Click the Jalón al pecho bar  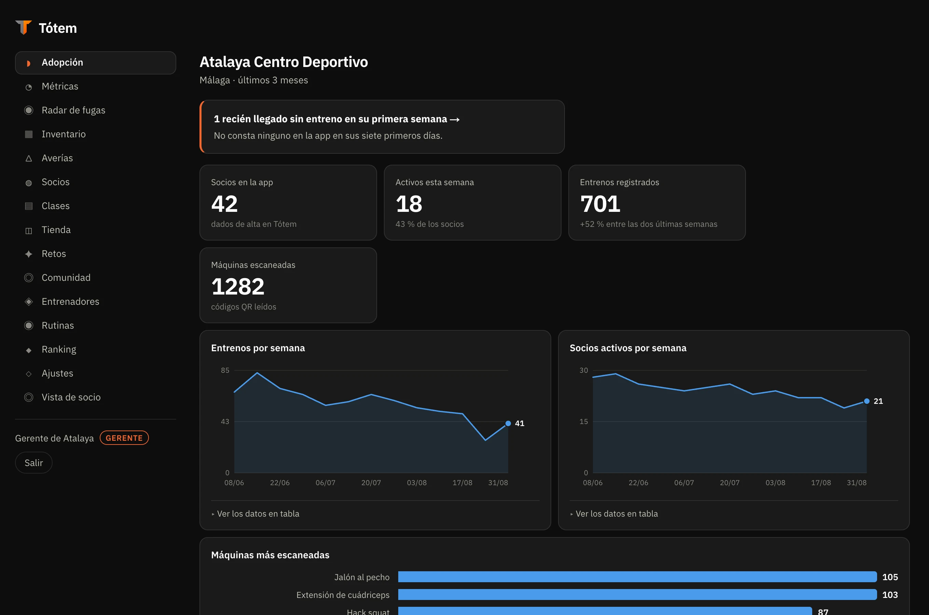637,577
